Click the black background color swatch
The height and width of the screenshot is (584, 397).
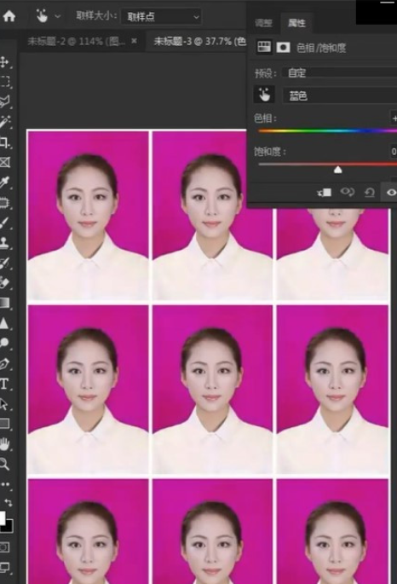point(9,526)
